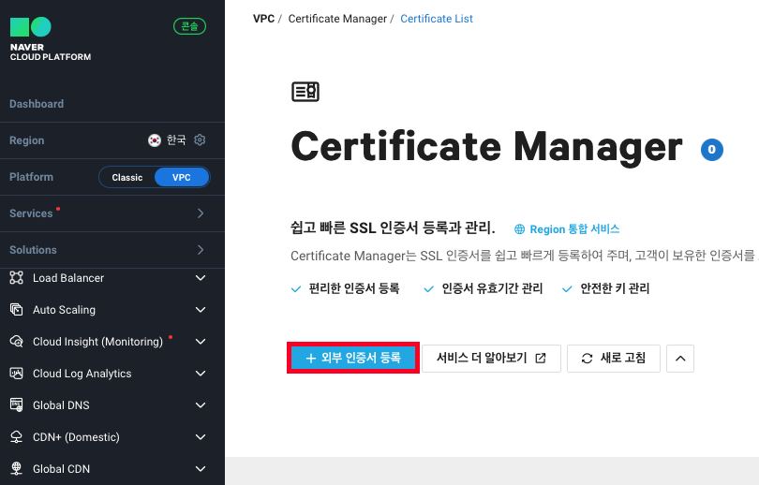Click 쉽고 빠른 SSL 인증서 등록과 관리 heading
The height and width of the screenshot is (485, 759).
393,228
